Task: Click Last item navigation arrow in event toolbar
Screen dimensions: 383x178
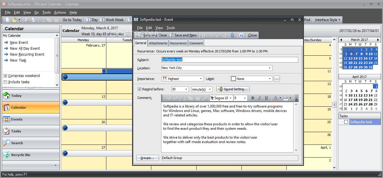Action: click(x=224, y=35)
